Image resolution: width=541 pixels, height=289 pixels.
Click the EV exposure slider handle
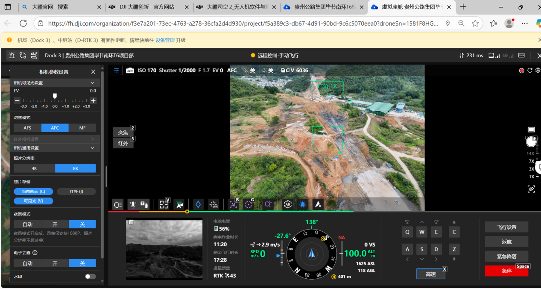pos(55,96)
